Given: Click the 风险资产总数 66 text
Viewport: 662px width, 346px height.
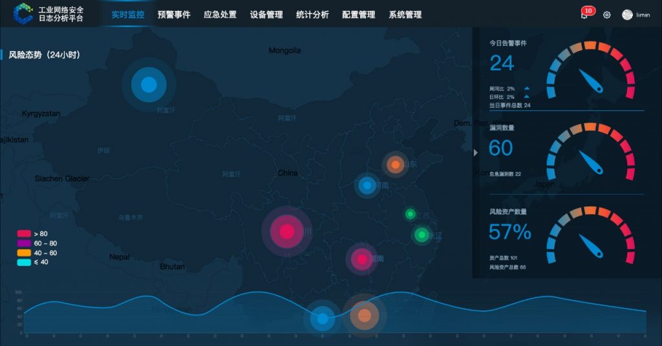Looking at the screenshot, I should [507, 267].
